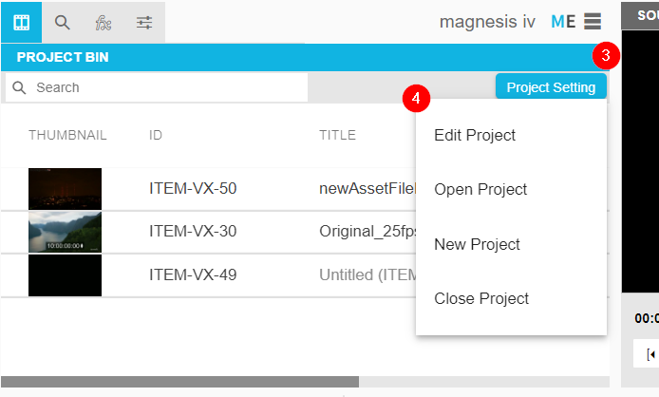Open the fx effects tab
659x397 pixels.
coord(104,22)
